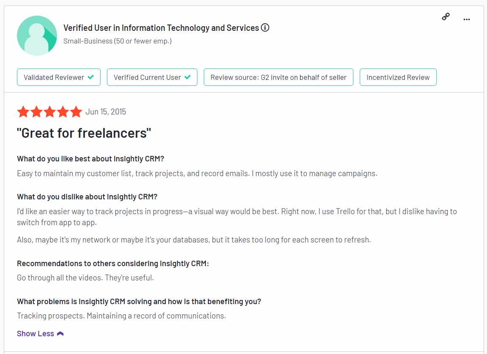Click Verified User in Information Technology heading
487x354 pixels.
[x=161, y=28]
